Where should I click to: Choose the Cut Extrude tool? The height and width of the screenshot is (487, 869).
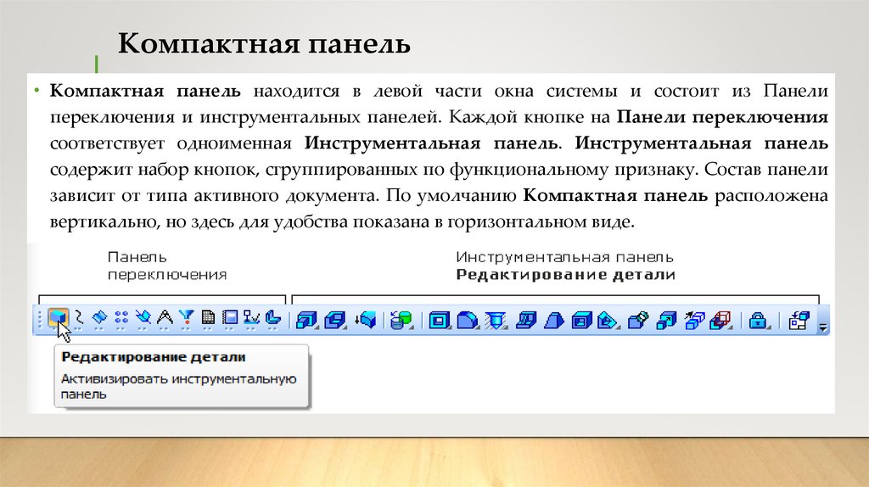click(x=334, y=320)
